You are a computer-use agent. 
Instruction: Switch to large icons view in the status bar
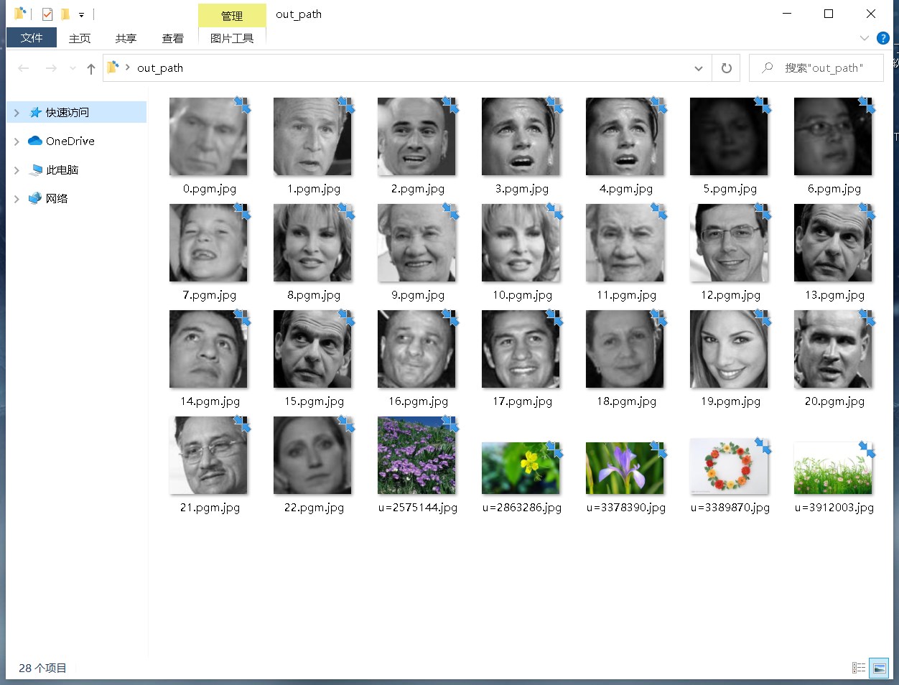(x=879, y=668)
